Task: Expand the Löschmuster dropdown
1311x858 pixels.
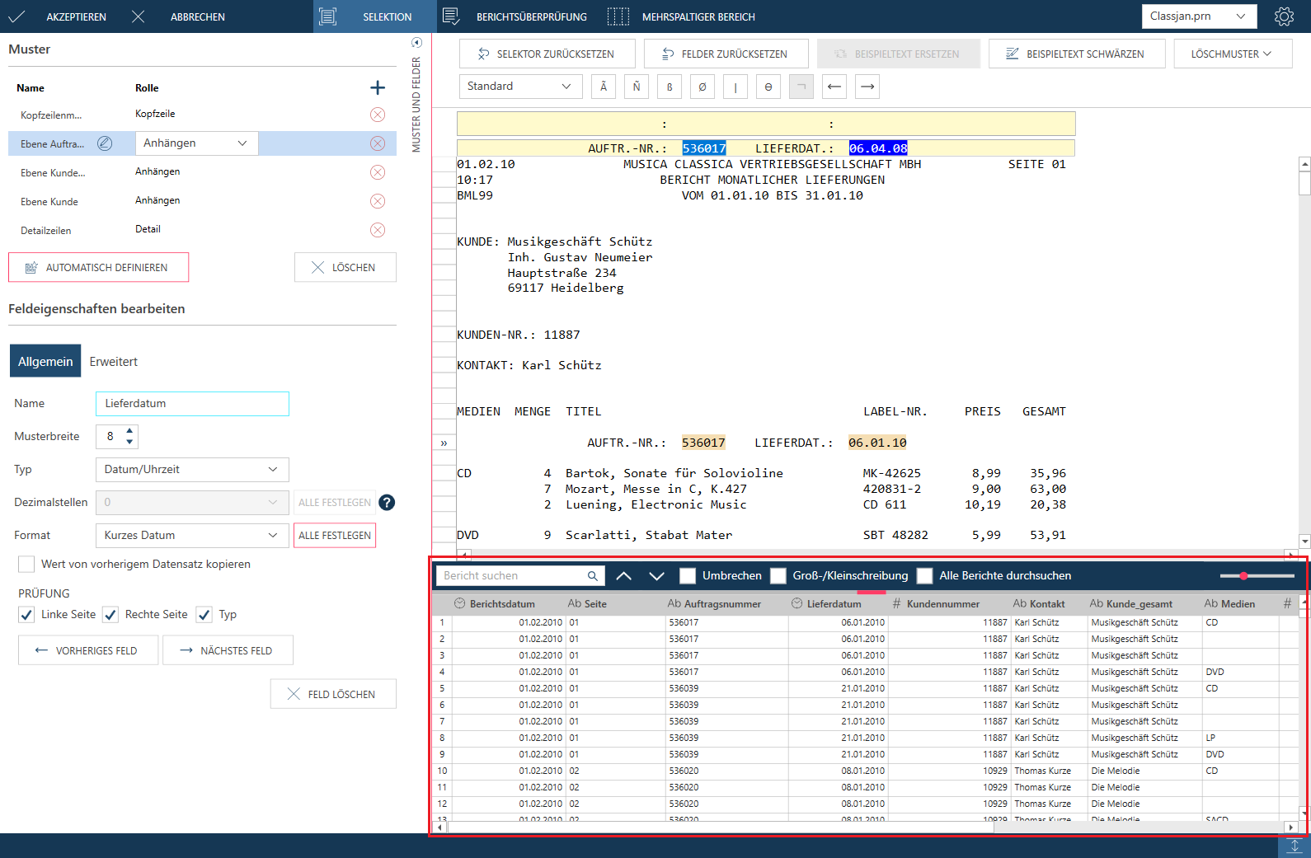Action: (1232, 54)
